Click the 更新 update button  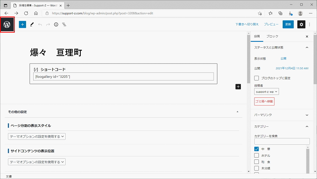pyautogui.click(x=288, y=24)
